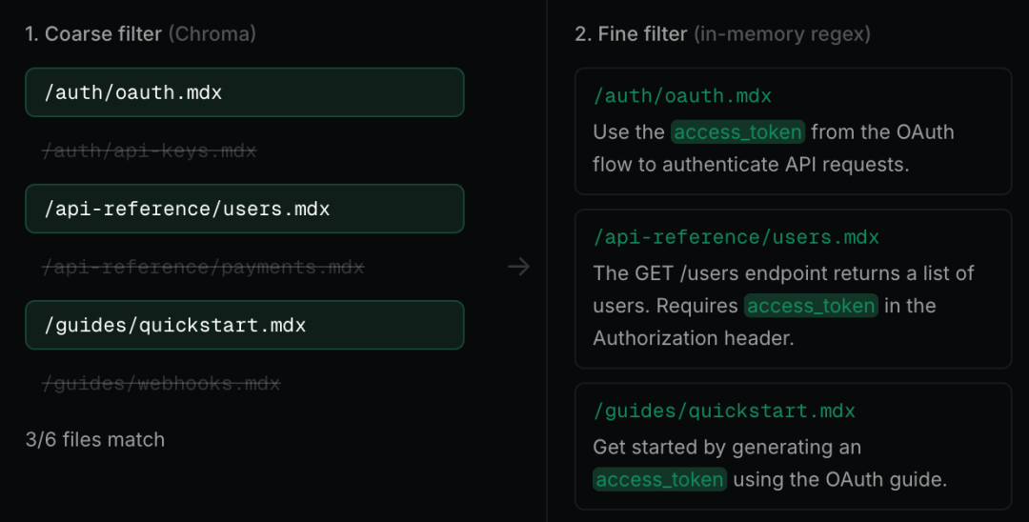1029x522 pixels.
Task: Click the '(in-memory regex)' label
Action: [781, 33]
